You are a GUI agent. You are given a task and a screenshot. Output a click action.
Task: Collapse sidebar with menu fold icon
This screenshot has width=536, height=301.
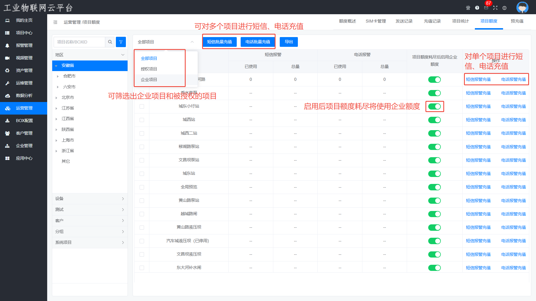tap(55, 22)
